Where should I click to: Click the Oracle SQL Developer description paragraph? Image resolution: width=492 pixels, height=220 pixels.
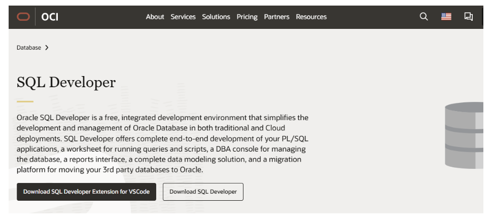click(162, 143)
